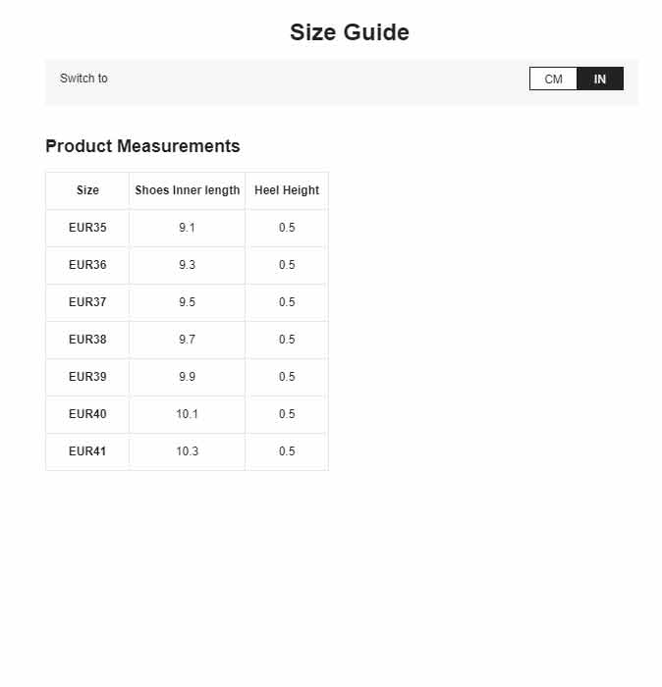
Task: Select the EUR41 size cell
Action: pyautogui.click(x=87, y=451)
